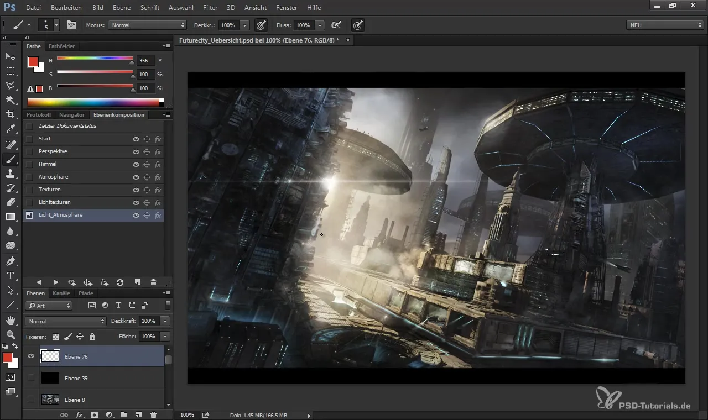Add layer mask to Ebene 76
The height and width of the screenshot is (420, 708).
click(x=94, y=414)
